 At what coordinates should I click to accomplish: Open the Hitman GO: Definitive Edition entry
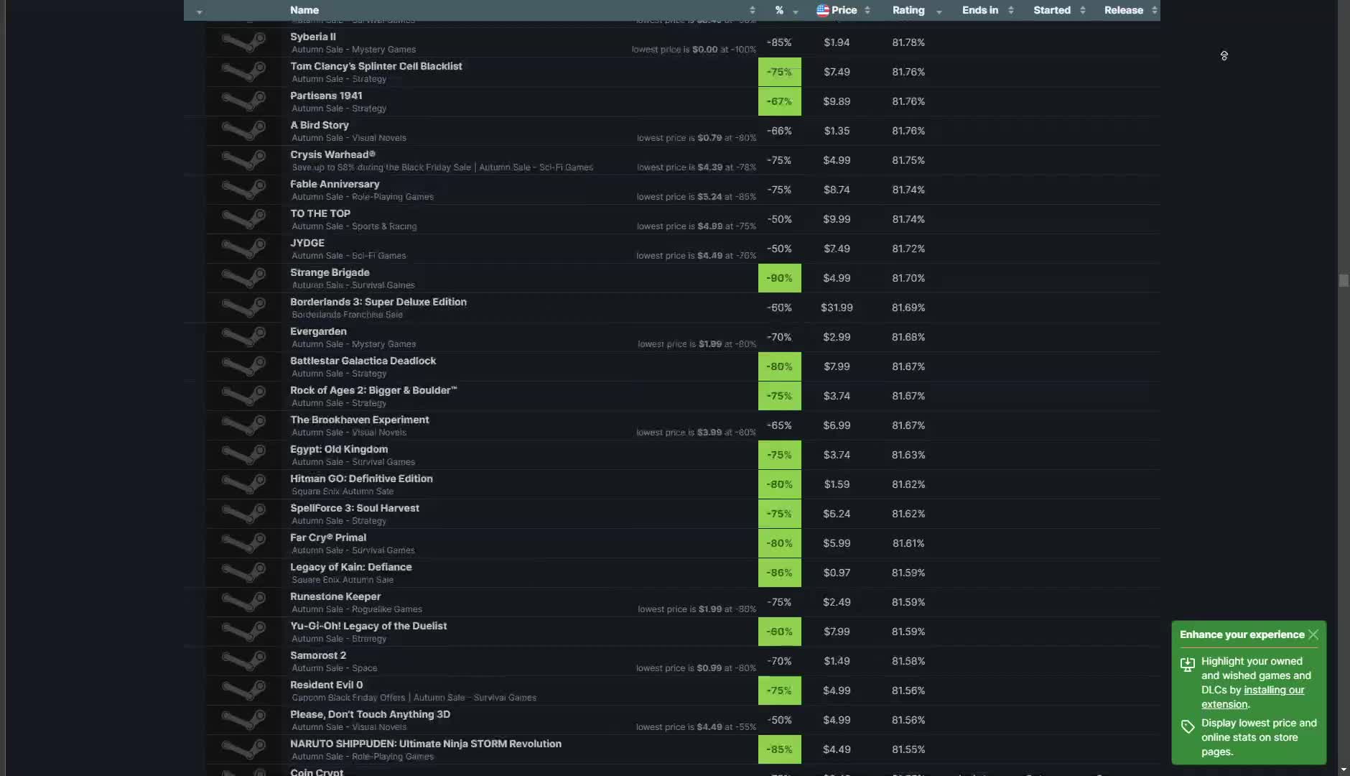tap(361, 479)
